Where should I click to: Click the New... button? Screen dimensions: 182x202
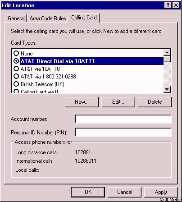coord(82,102)
